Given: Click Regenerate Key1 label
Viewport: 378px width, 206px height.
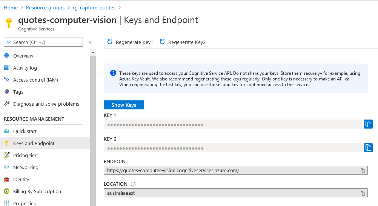Looking at the screenshot, I should pyautogui.click(x=134, y=42).
